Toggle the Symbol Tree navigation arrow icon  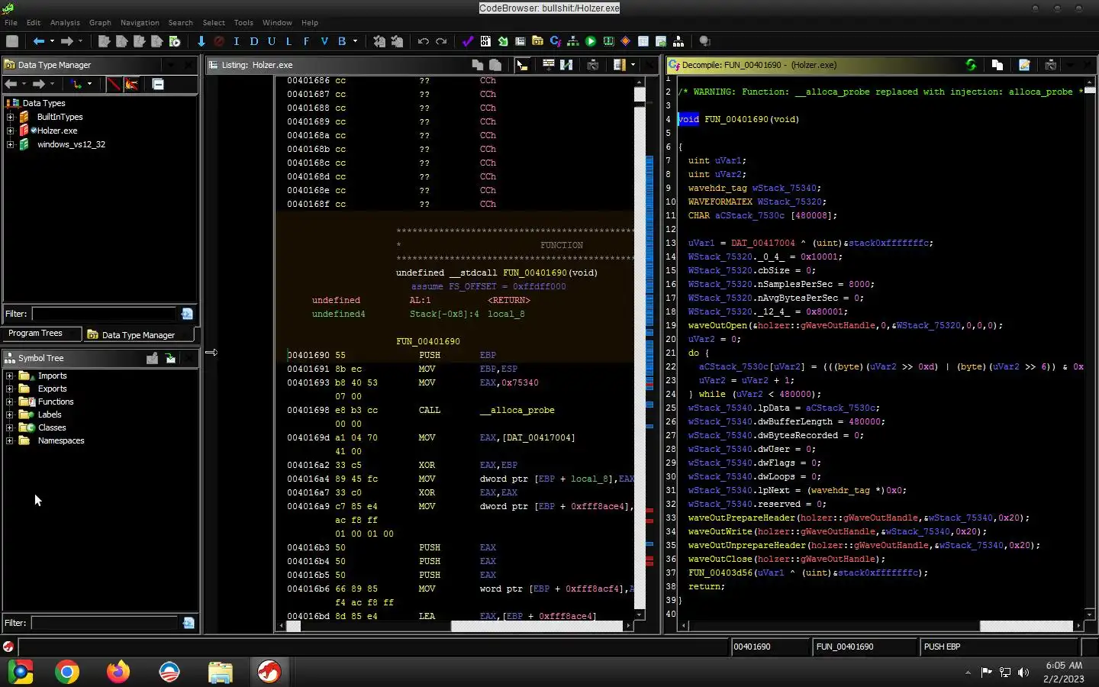point(170,358)
